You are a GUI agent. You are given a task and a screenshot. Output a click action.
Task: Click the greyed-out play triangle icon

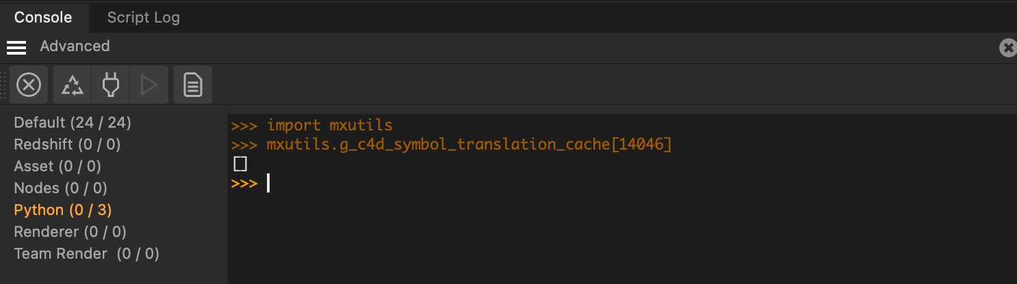(x=149, y=85)
